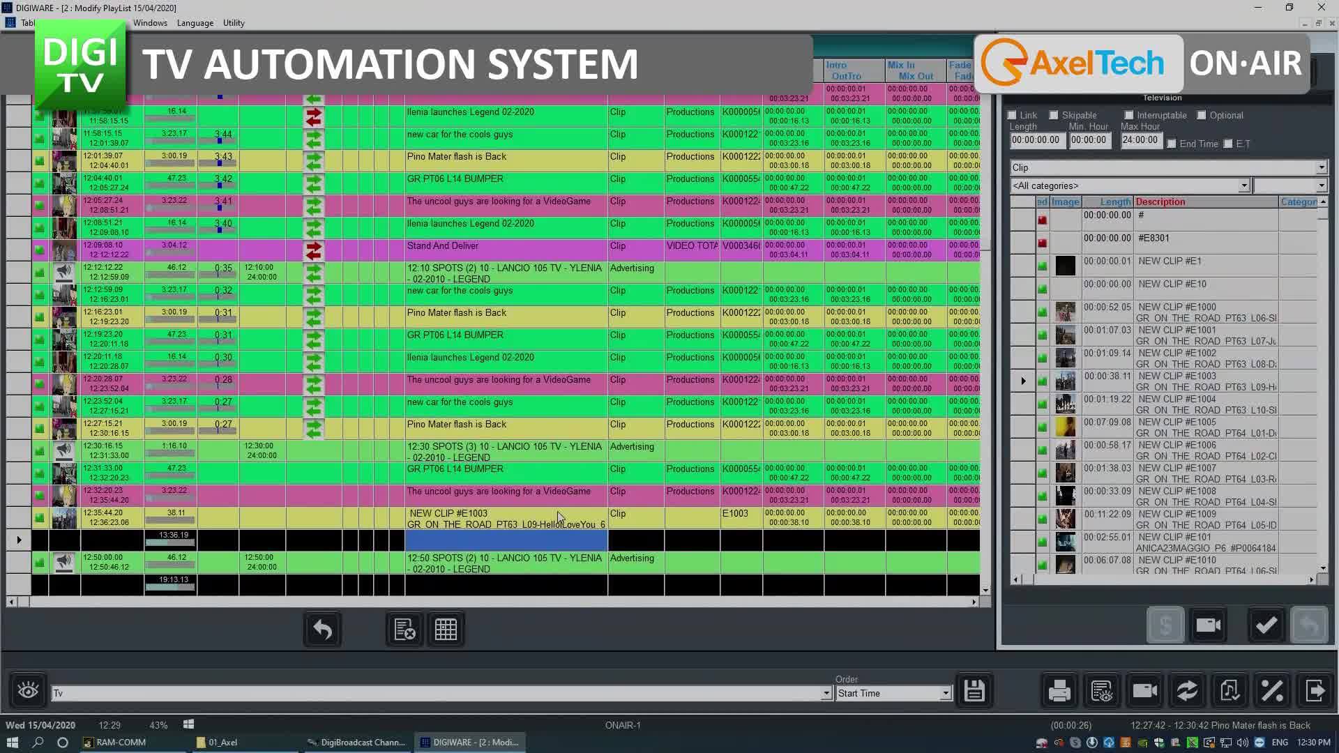Click the undo arrow below the playlist

pyautogui.click(x=322, y=630)
